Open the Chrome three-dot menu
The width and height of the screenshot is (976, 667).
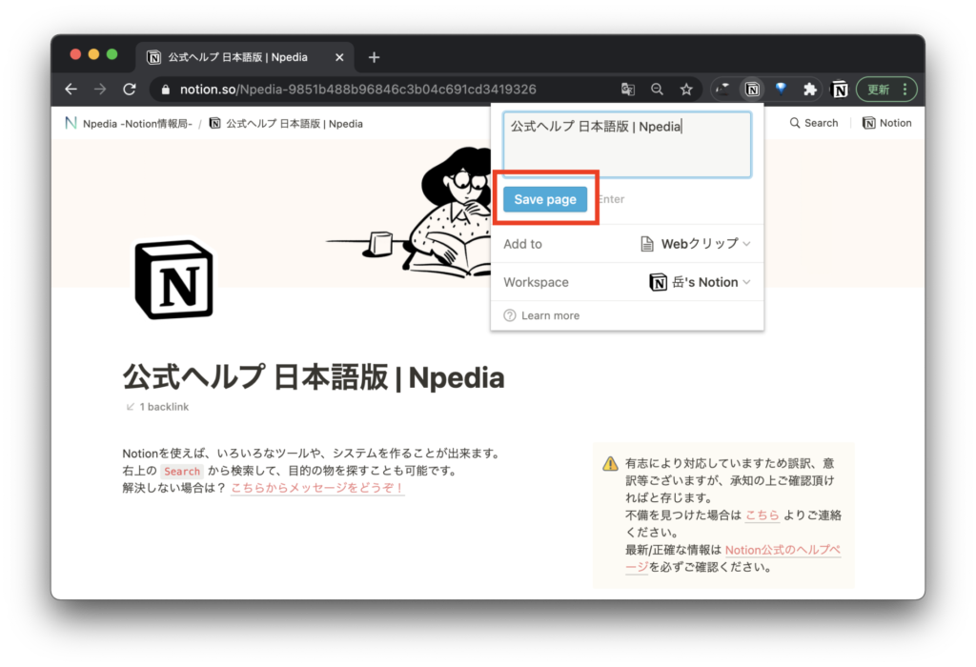(905, 90)
